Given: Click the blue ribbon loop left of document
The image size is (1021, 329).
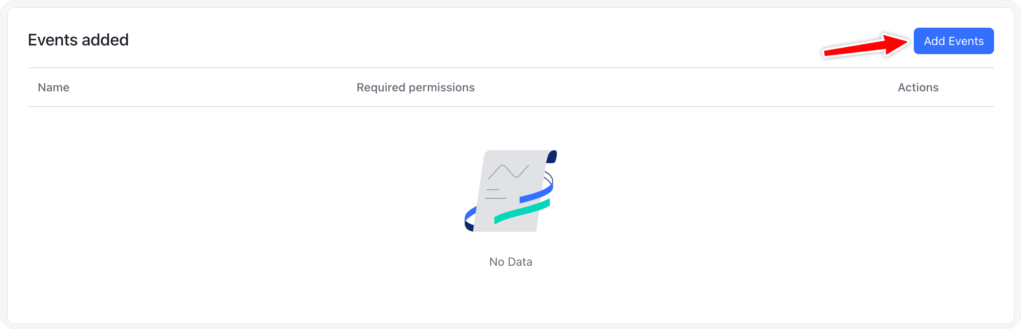Looking at the screenshot, I should [470, 217].
